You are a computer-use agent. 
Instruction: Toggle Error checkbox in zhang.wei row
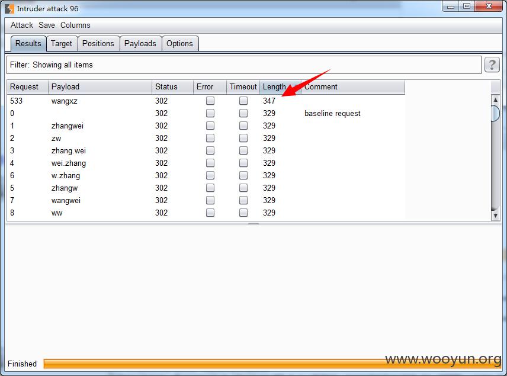pyautogui.click(x=210, y=150)
